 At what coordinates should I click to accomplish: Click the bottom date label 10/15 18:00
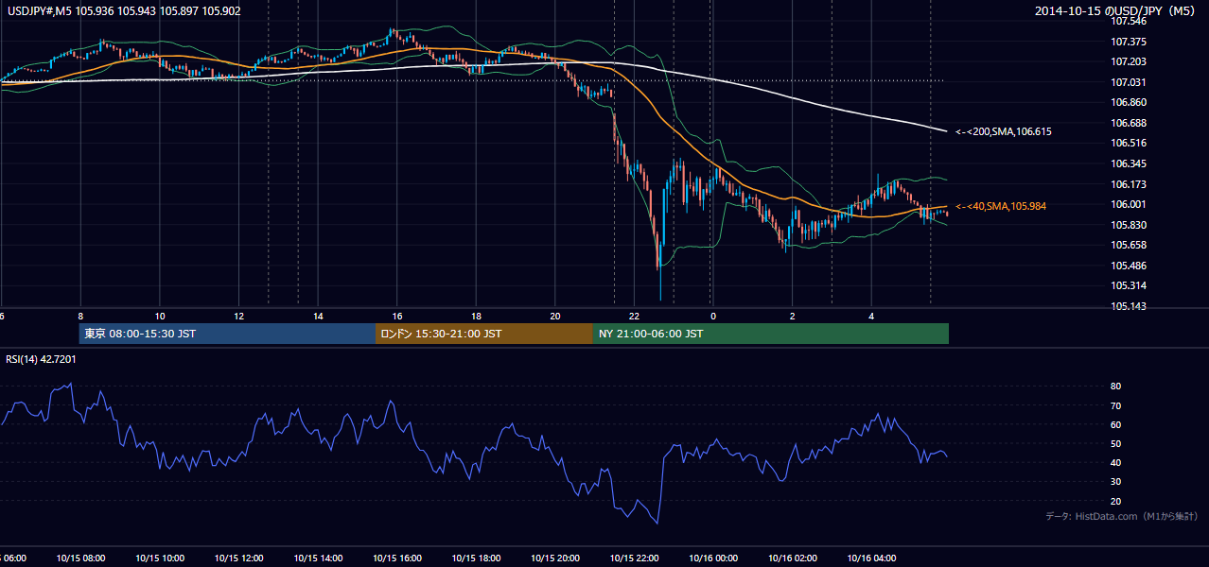[x=476, y=558]
